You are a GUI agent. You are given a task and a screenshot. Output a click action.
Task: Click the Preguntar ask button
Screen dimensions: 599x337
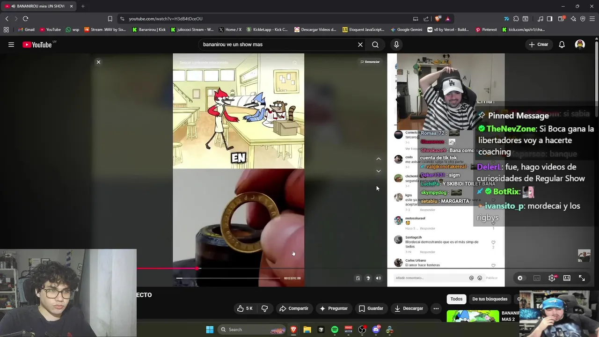[333, 308]
